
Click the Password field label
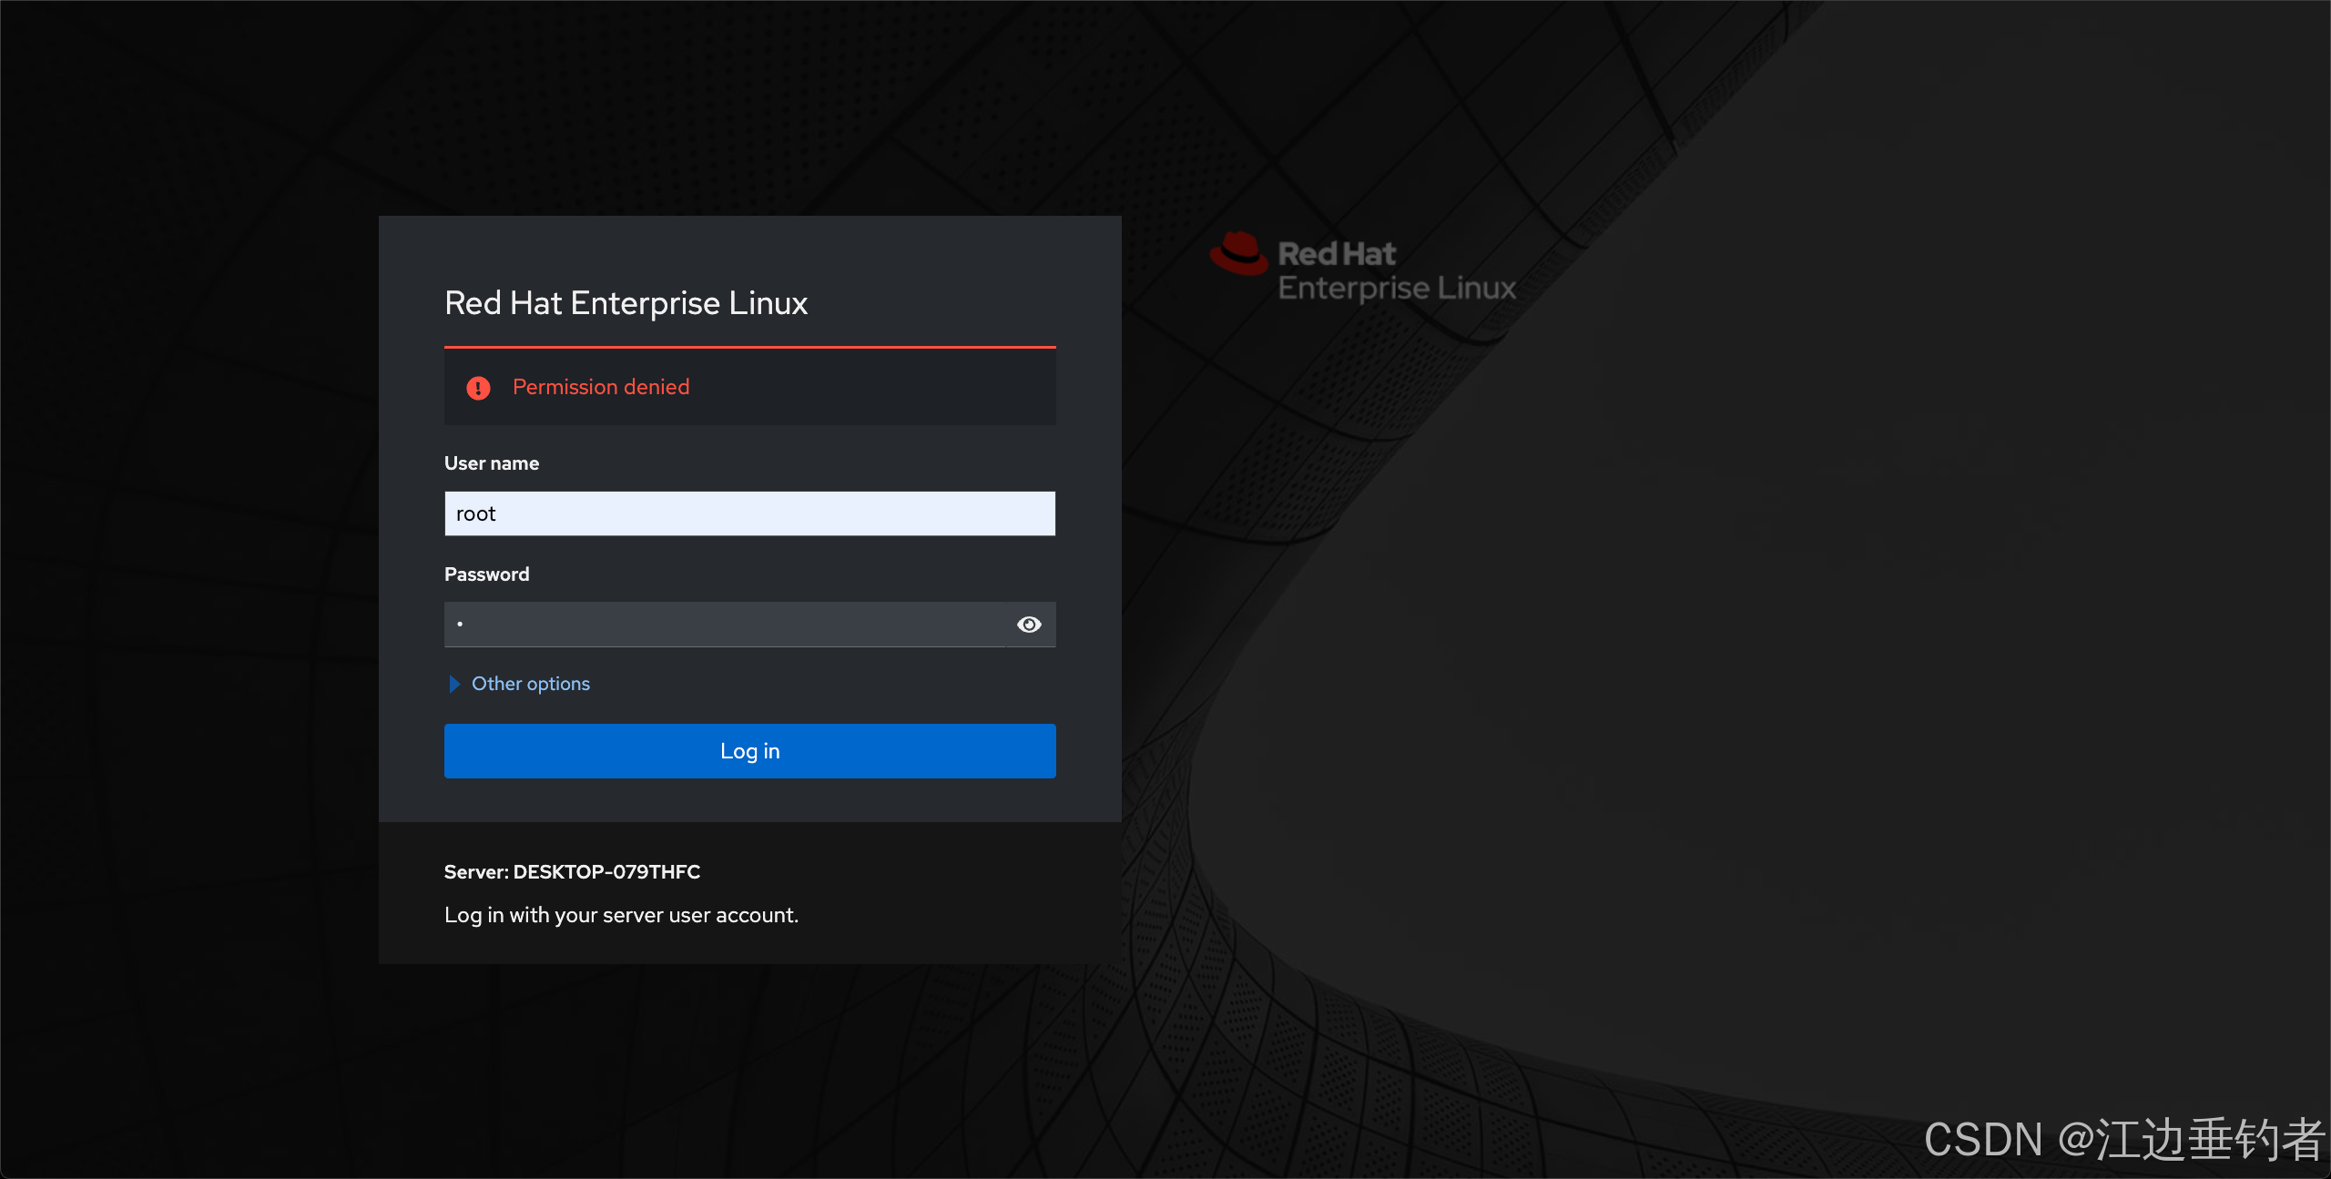486,574
